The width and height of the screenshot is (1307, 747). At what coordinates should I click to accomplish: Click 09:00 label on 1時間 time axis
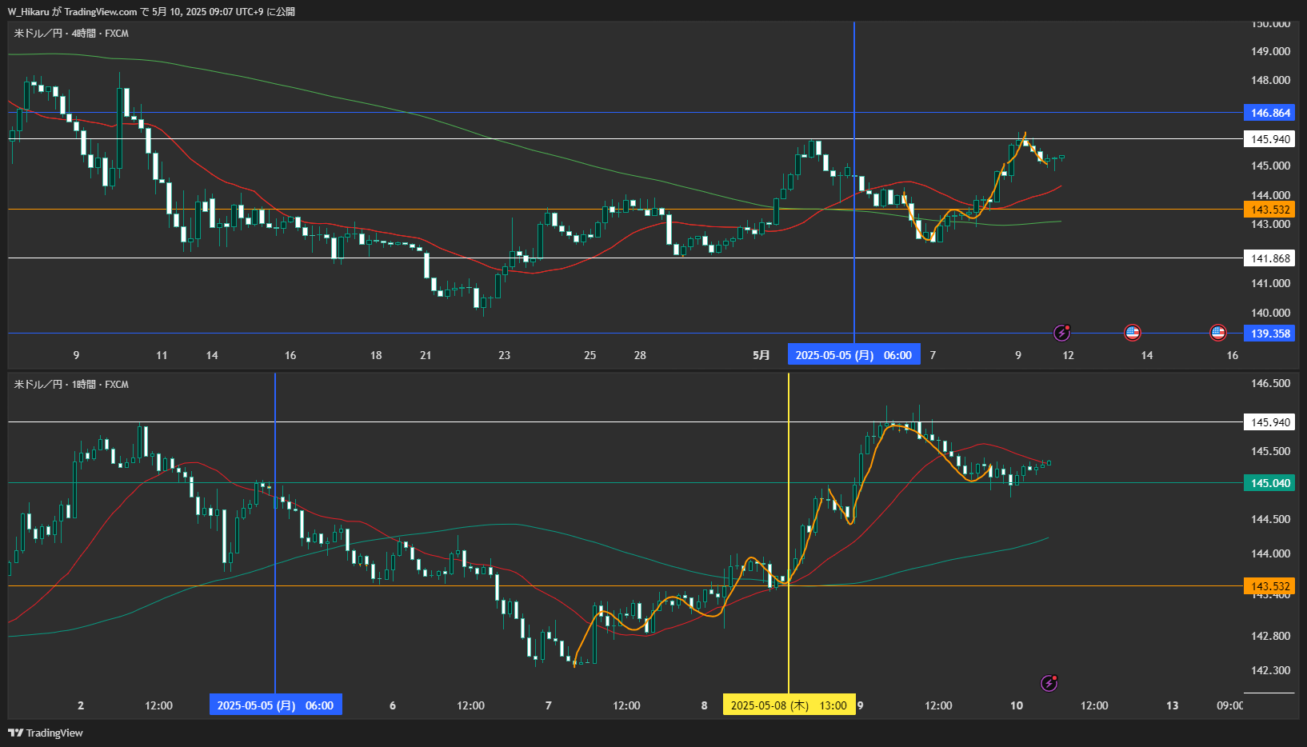click(x=1229, y=705)
